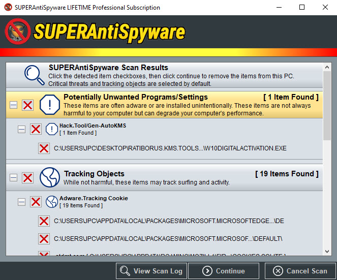Collapse the Potentially Unwanted Programs section
Image resolution: width=337 pixels, height=280 pixels.
tap(14, 105)
